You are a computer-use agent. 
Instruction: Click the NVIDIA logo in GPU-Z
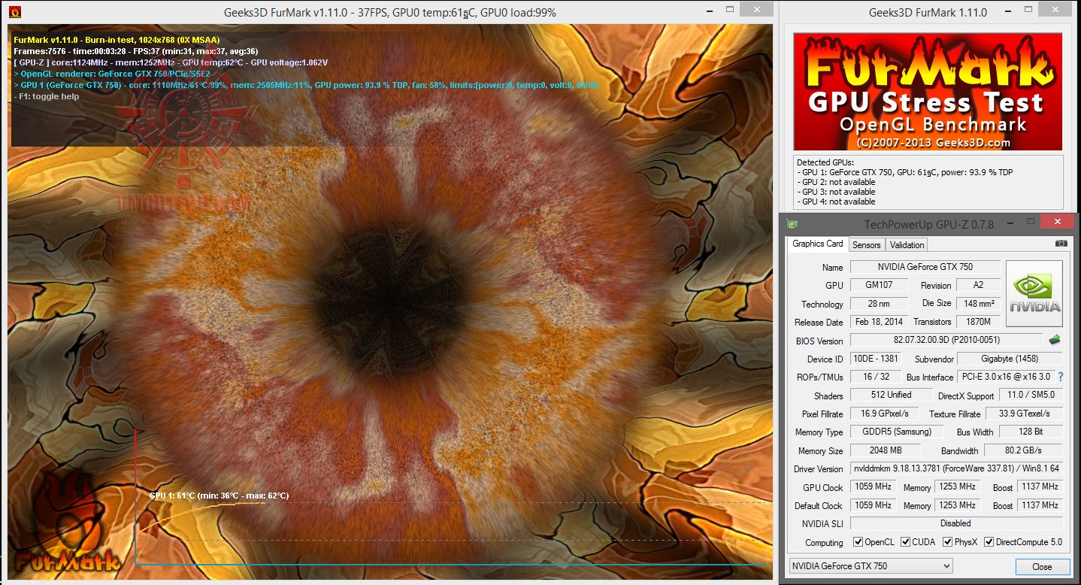[x=1034, y=295]
